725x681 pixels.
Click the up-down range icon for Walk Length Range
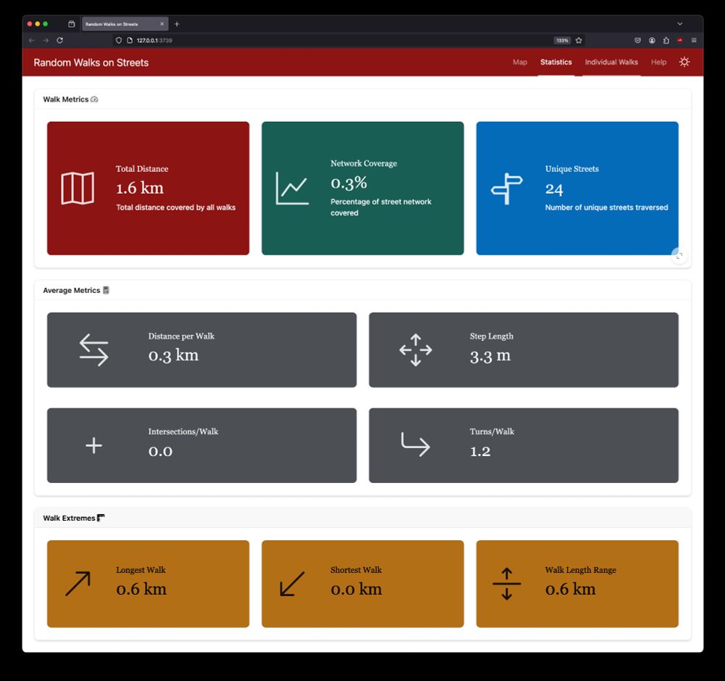point(507,584)
